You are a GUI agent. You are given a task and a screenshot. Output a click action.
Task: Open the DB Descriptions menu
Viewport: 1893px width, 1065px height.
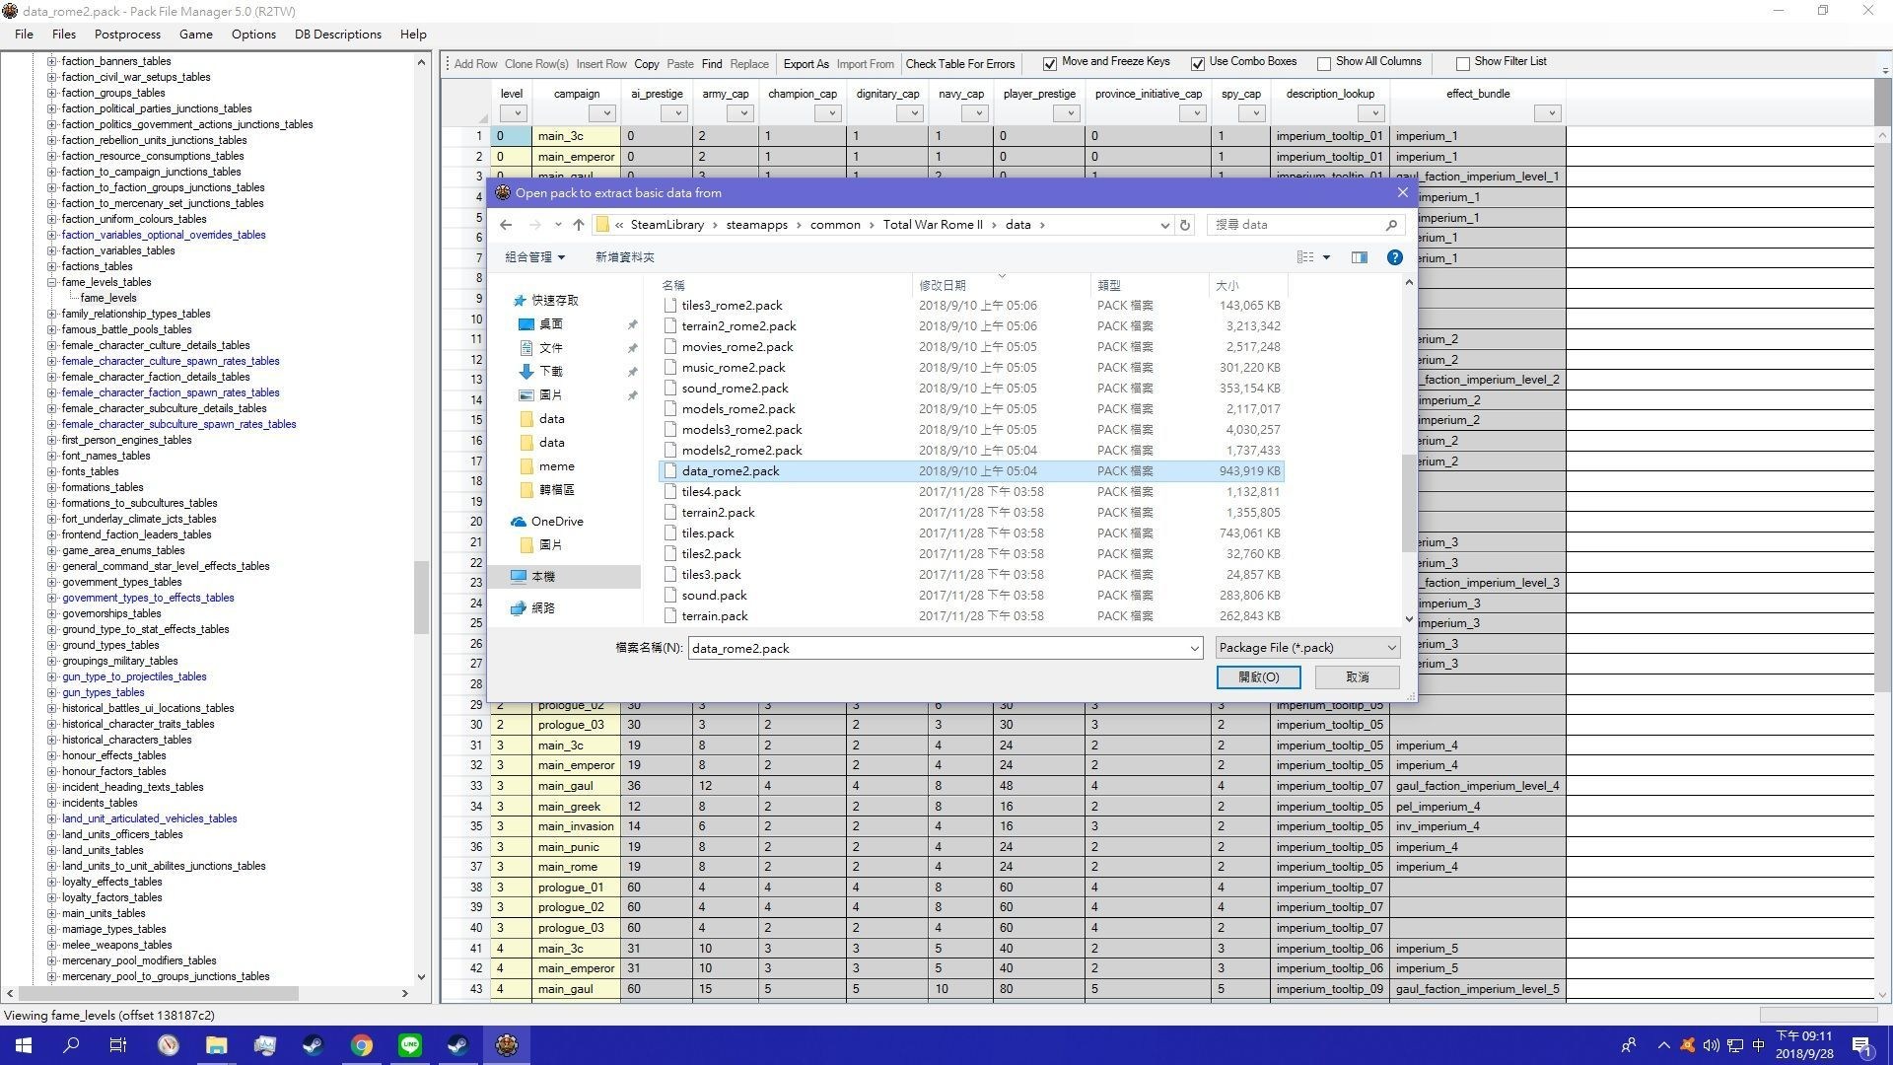[x=337, y=34]
